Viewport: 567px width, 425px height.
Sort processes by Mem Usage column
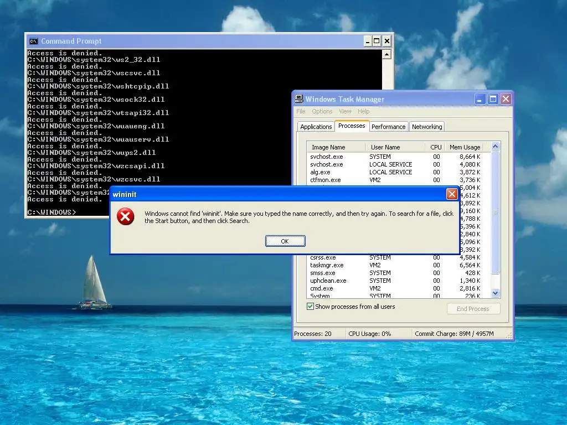tap(465, 147)
